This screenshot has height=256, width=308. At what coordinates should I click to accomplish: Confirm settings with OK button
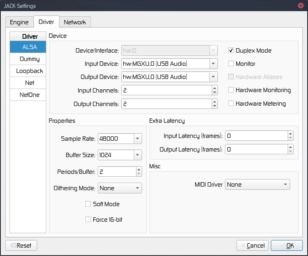pos(286,245)
